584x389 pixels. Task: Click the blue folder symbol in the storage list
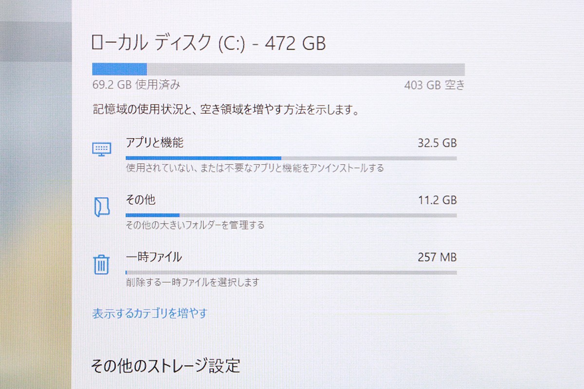pyautogui.click(x=101, y=206)
